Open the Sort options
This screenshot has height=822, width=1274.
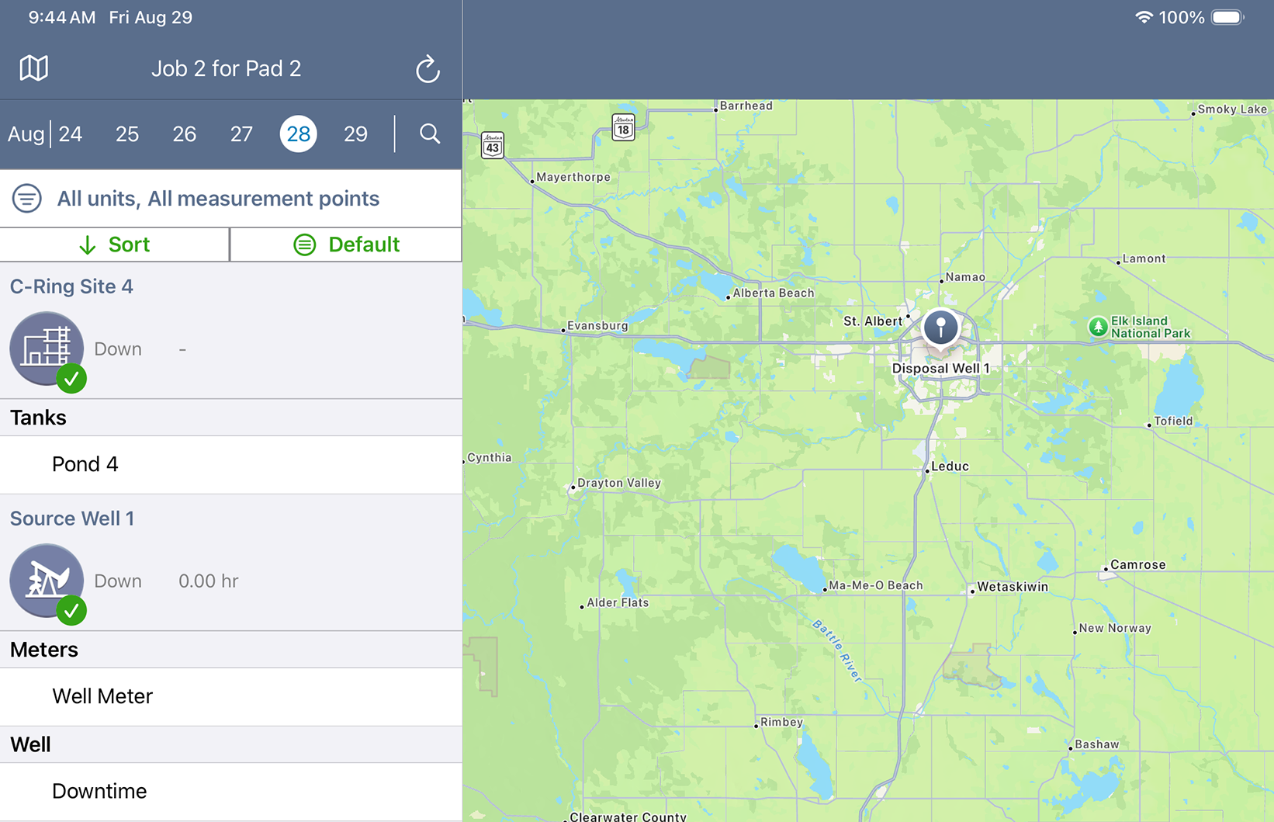[x=115, y=245]
